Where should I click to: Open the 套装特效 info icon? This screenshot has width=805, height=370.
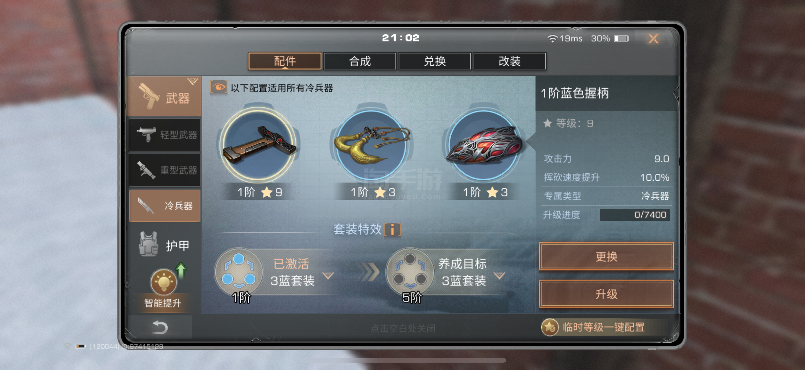click(x=392, y=230)
